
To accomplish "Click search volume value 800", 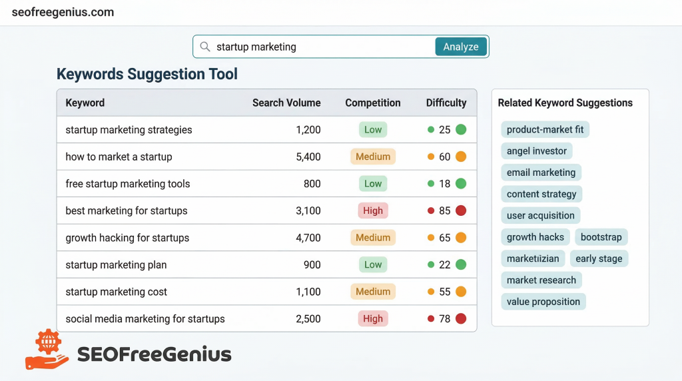I will pos(312,184).
